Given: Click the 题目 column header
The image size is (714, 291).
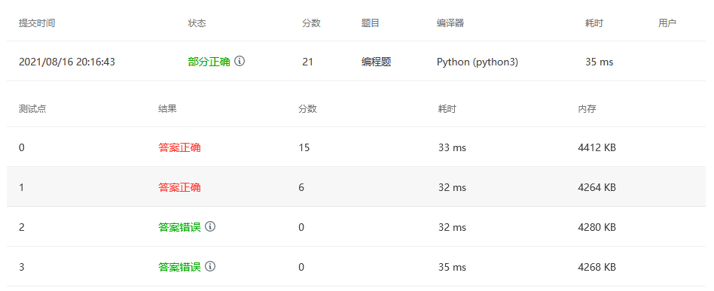Looking at the screenshot, I should [371, 23].
